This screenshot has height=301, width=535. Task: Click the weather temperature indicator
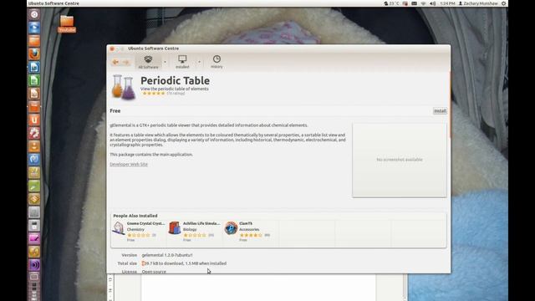click(391, 3)
